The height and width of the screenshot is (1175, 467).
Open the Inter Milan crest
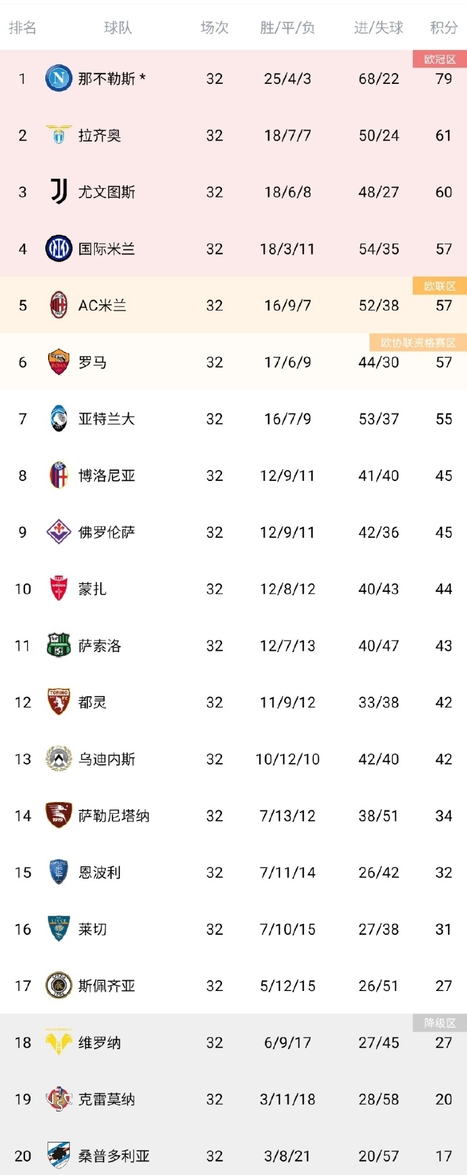point(58,249)
